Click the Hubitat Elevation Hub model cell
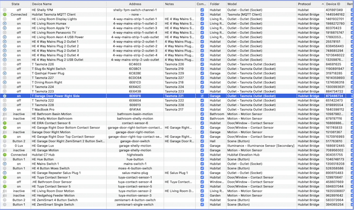354x210 pixels. 244,155
